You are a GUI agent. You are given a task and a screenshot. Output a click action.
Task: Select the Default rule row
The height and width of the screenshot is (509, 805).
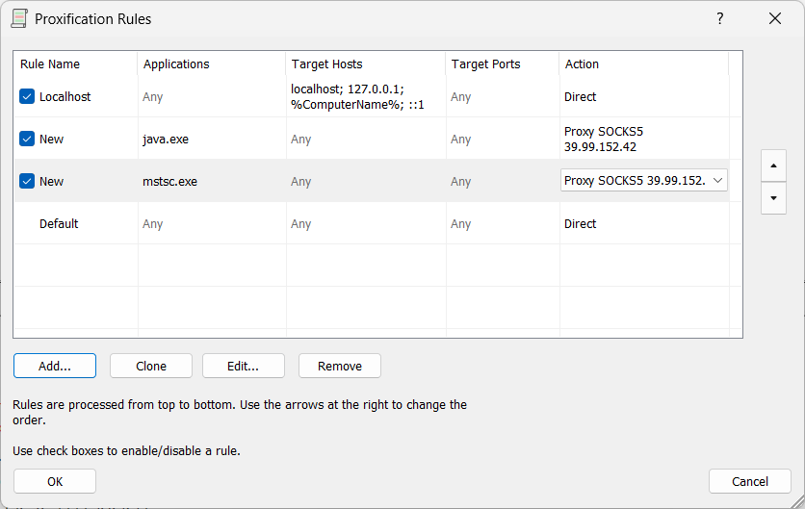coord(59,224)
